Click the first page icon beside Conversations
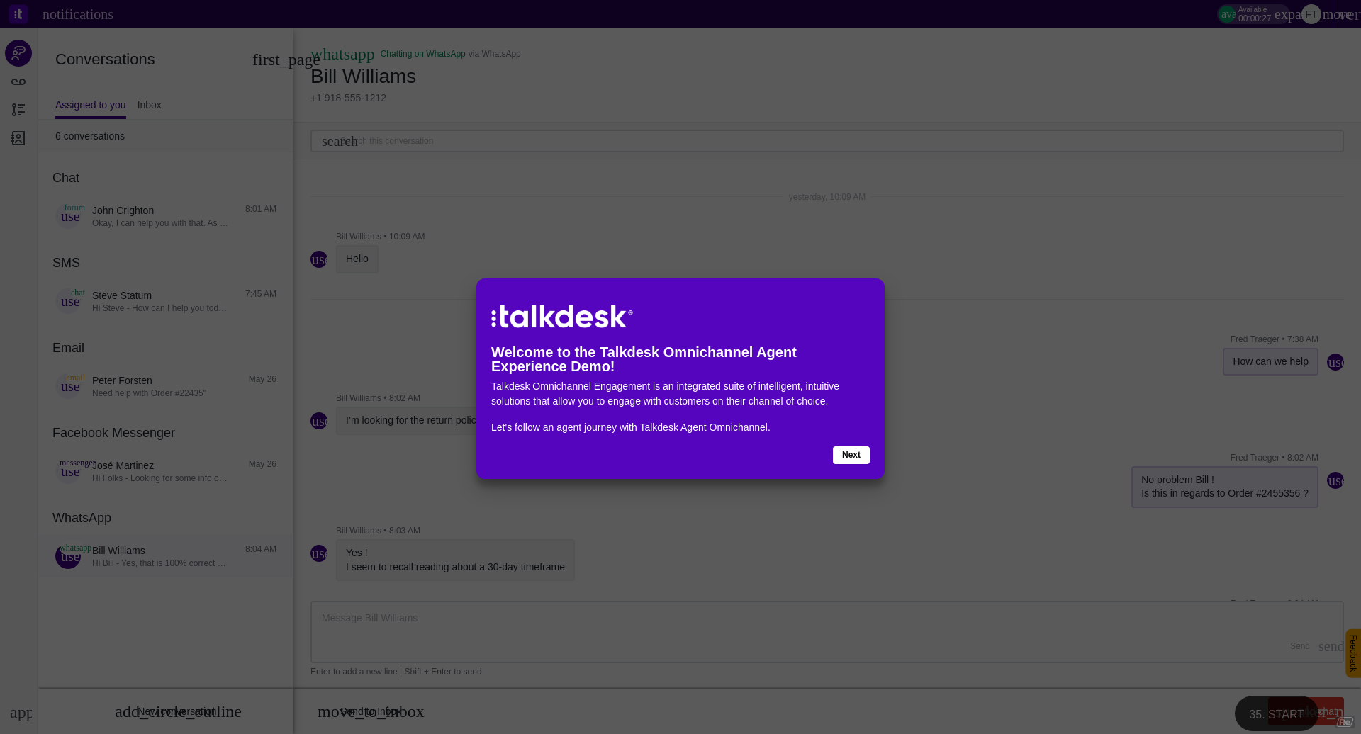The height and width of the screenshot is (734, 1361). pyautogui.click(x=285, y=60)
